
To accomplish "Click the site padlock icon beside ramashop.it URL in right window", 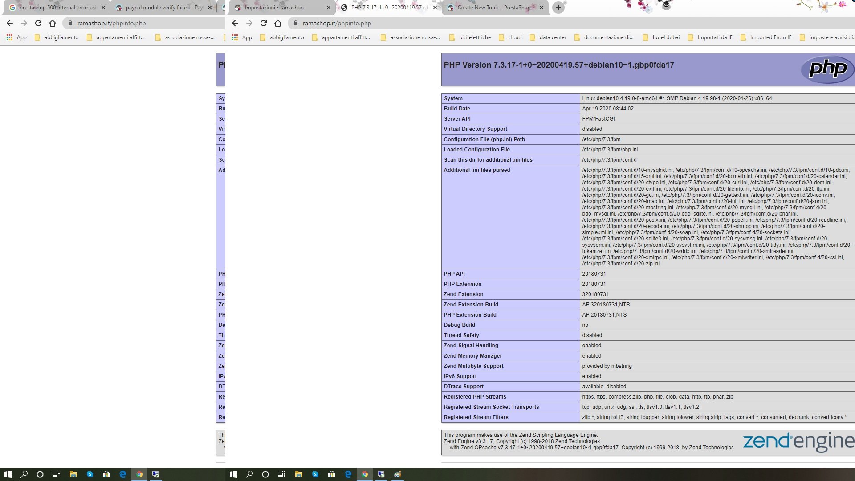I will coord(296,23).
